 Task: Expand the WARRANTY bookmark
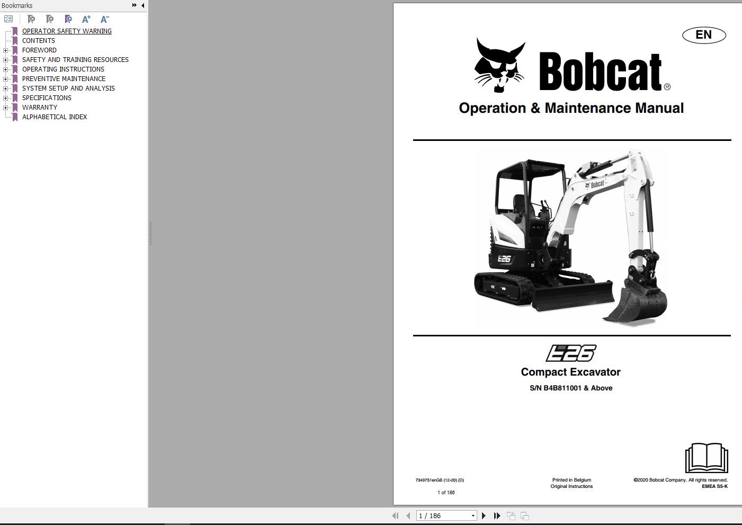[x=6, y=108]
